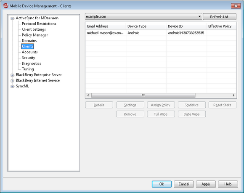Click the Apply button
The height and width of the screenshot is (193, 244).
pyautogui.click(x=206, y=184)
